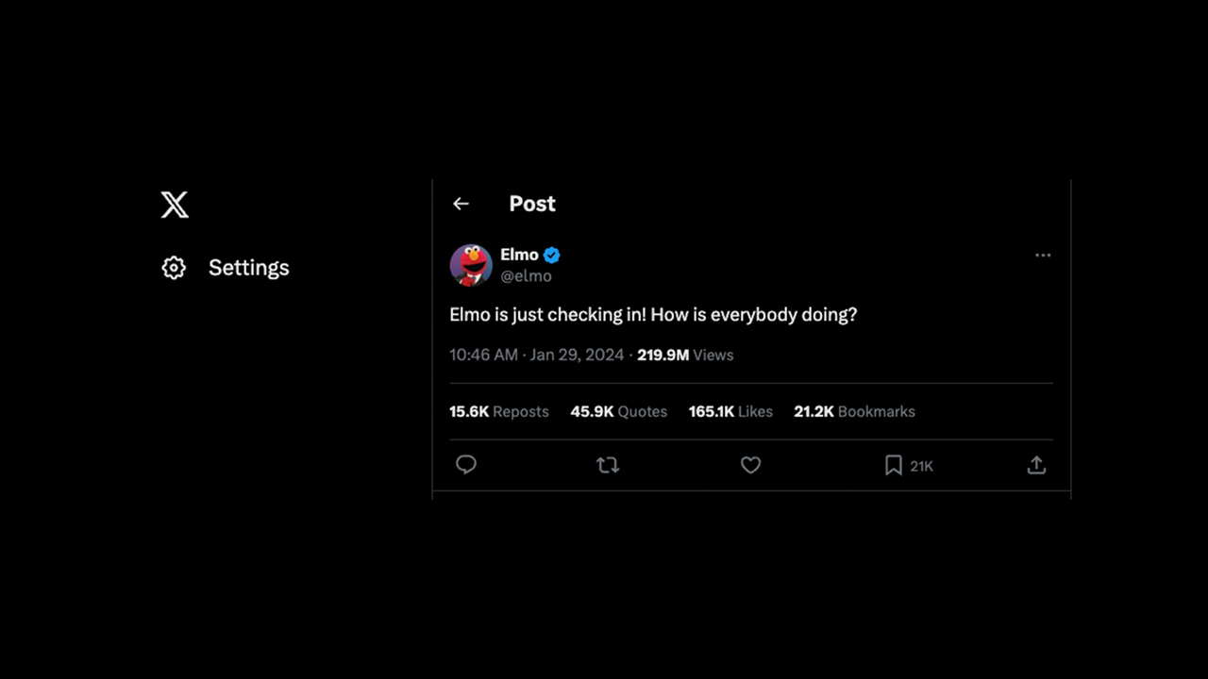Click the 219.9M Views counter
This screenshot has width=1208, height=679.
(x=685, y=355)
